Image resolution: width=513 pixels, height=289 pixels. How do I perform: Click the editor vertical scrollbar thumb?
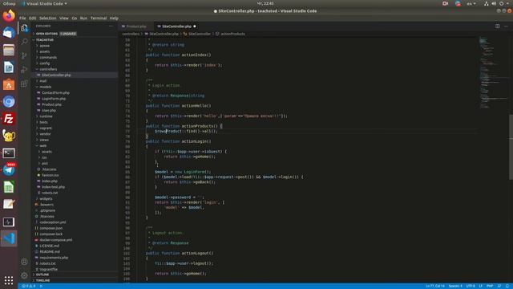pos(511,147)
